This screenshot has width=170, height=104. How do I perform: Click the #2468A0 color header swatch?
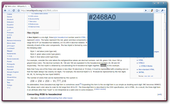tap(121, 17)
